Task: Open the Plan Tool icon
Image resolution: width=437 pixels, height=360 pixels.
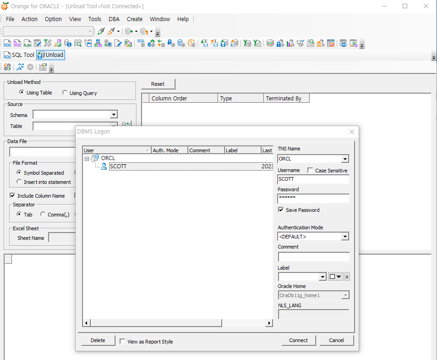Action: click(27, 43)
